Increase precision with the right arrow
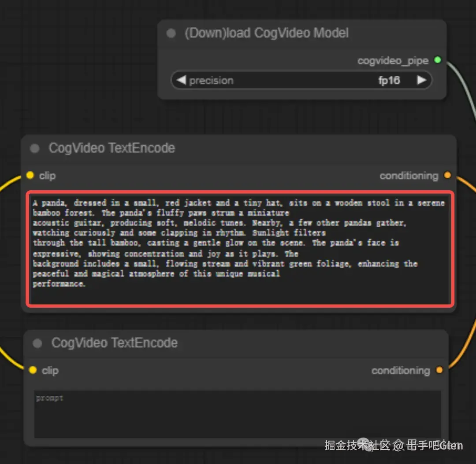The image size is (476, 464). pos(421,80)
